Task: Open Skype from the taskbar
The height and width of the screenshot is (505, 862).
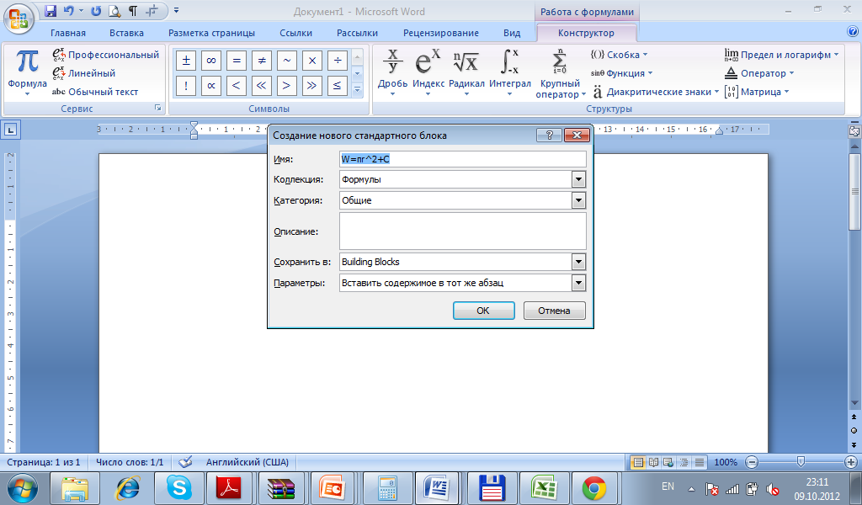Action: [179, 488]
